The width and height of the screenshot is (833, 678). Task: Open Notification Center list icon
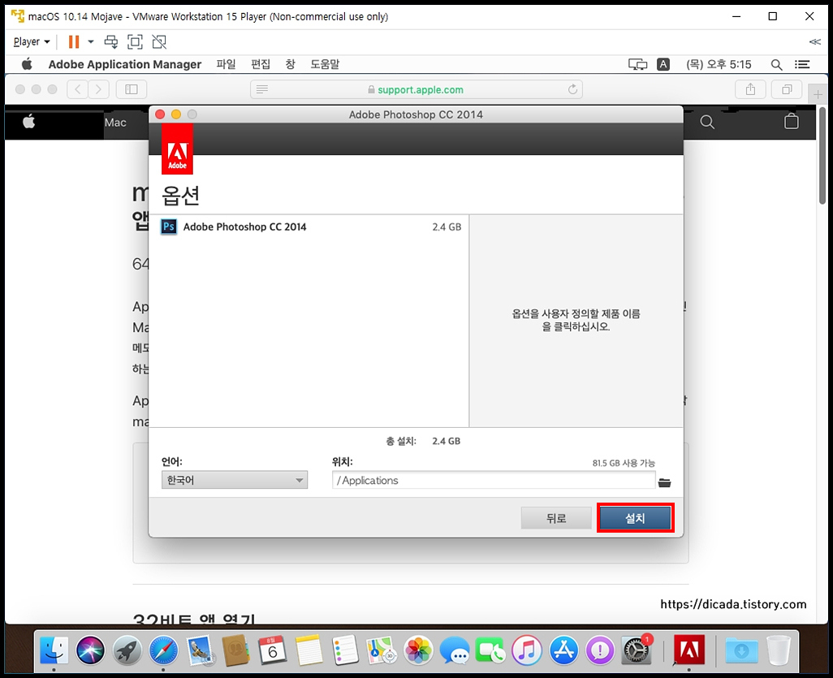[802, 64]
